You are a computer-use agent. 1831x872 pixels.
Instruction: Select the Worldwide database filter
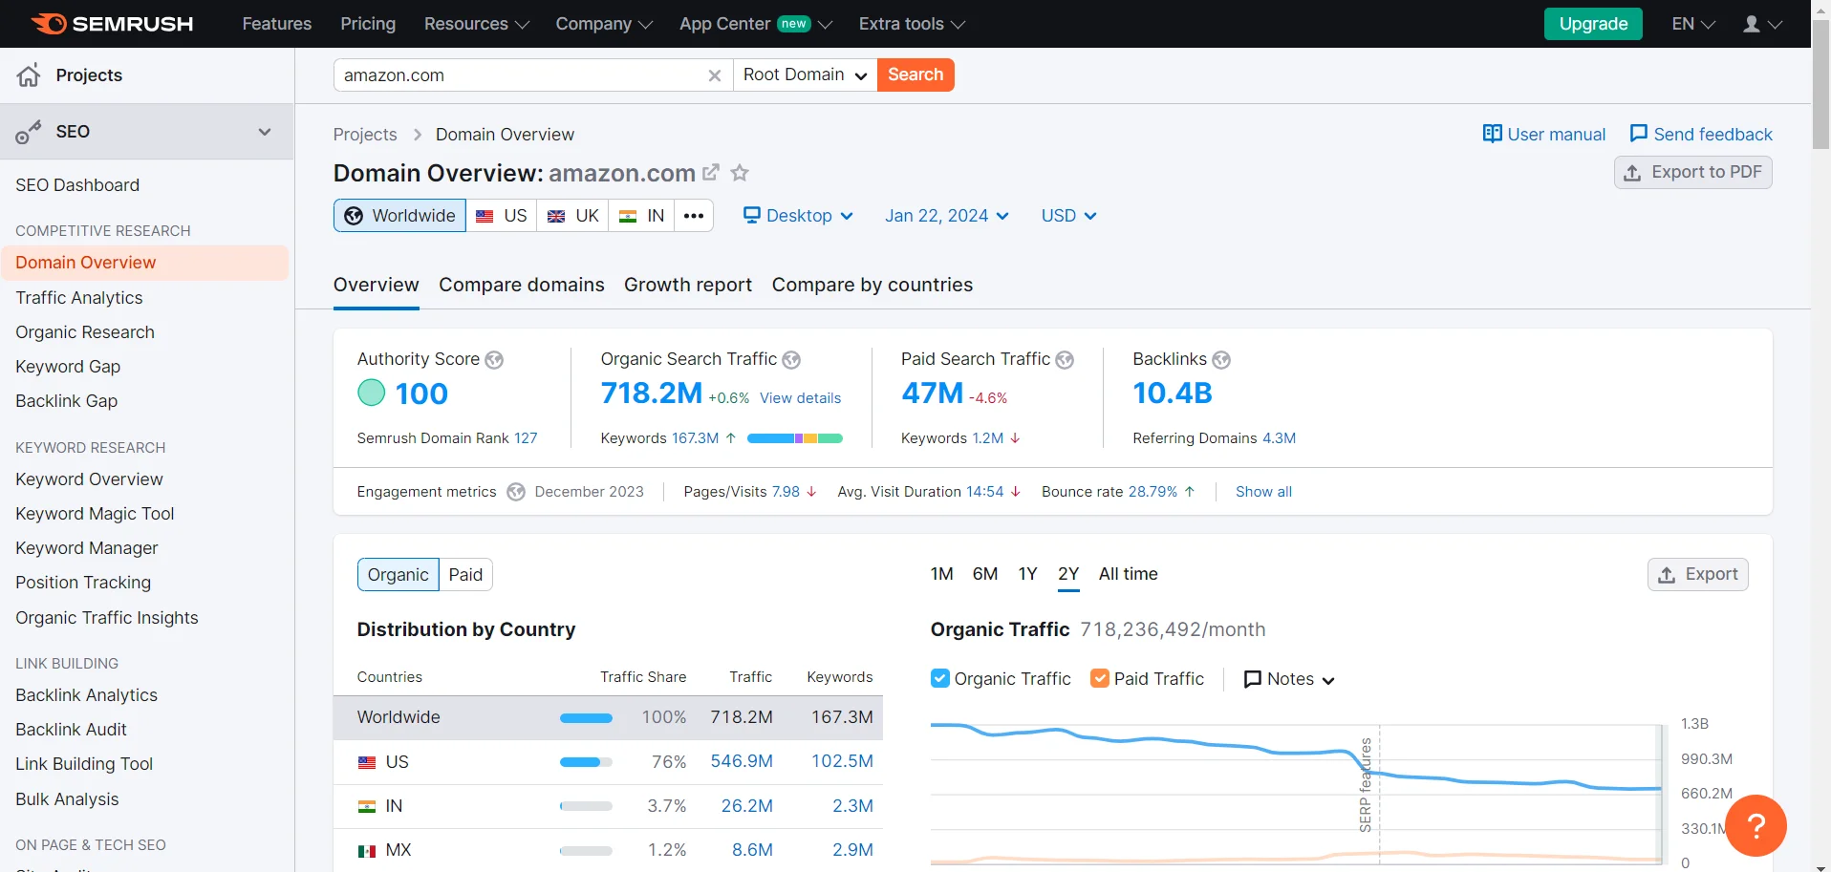[x=399, y=216]
